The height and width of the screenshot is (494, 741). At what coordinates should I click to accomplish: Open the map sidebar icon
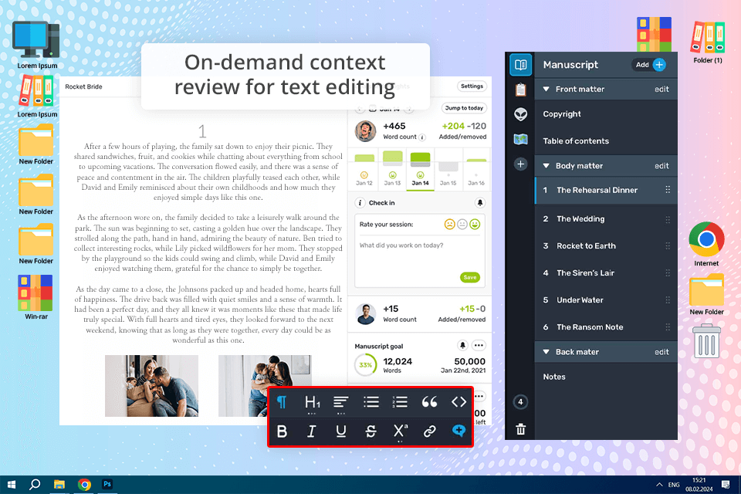[x=520, y=139]
